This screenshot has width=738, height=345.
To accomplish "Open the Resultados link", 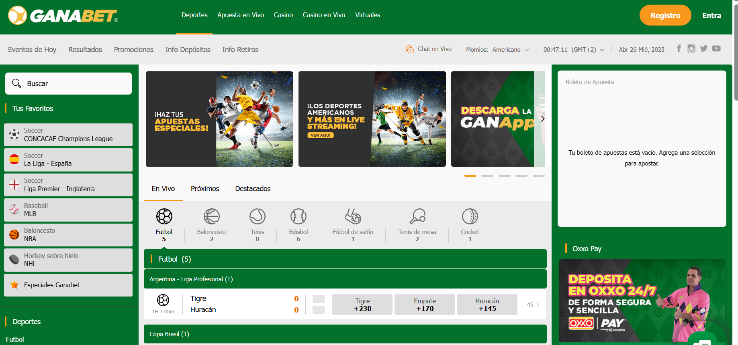I will [x=85, y=50].
